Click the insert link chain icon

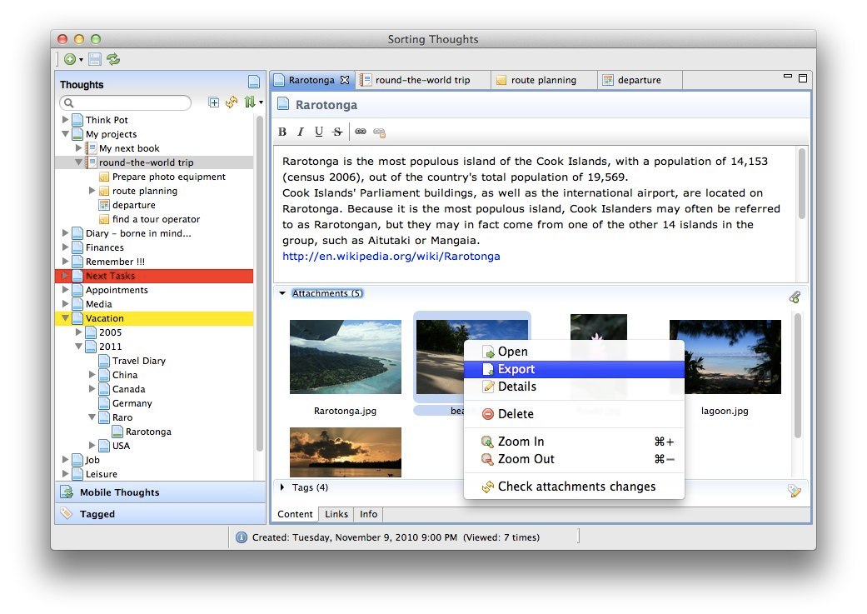tap(361, 132)
